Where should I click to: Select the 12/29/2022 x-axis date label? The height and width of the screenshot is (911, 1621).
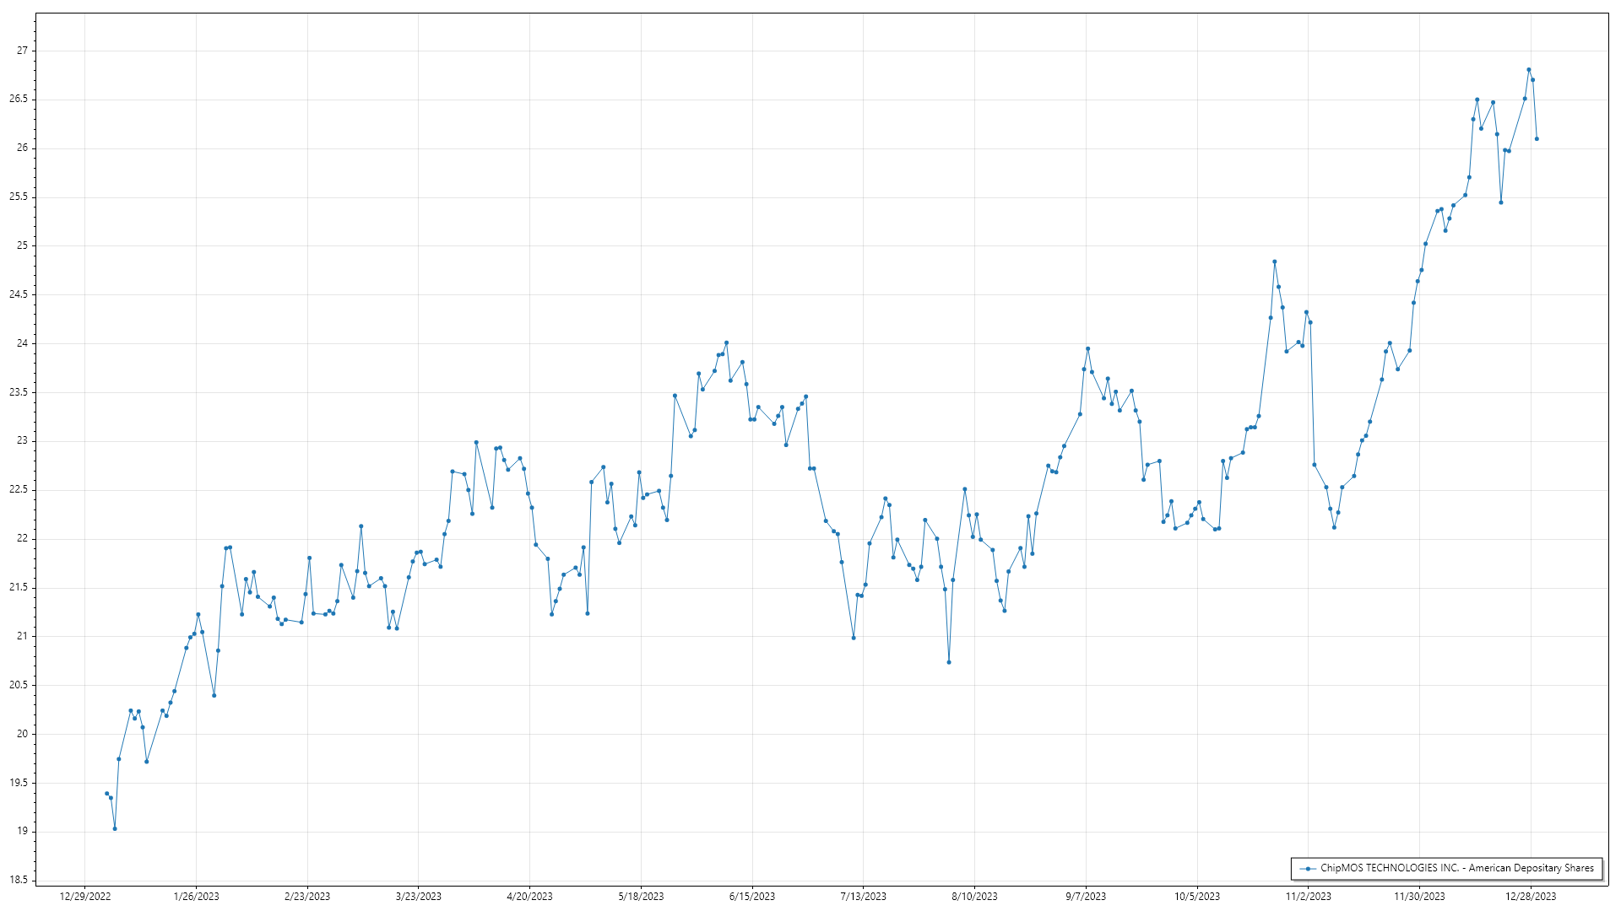point(85,897)
